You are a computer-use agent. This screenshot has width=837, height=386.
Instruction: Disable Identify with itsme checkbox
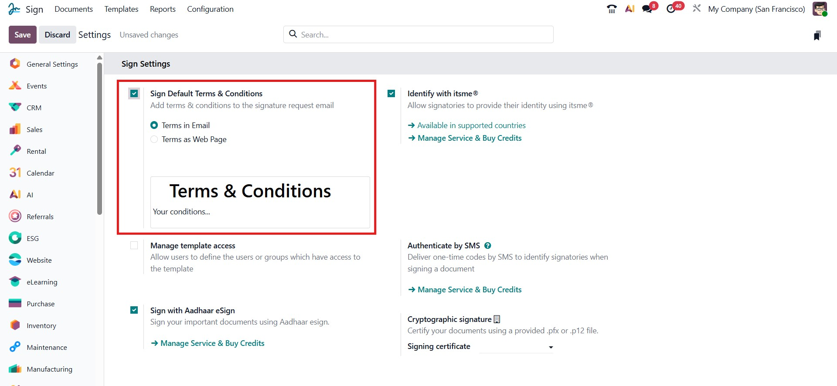pyautogui.click(x=391, y=94)
